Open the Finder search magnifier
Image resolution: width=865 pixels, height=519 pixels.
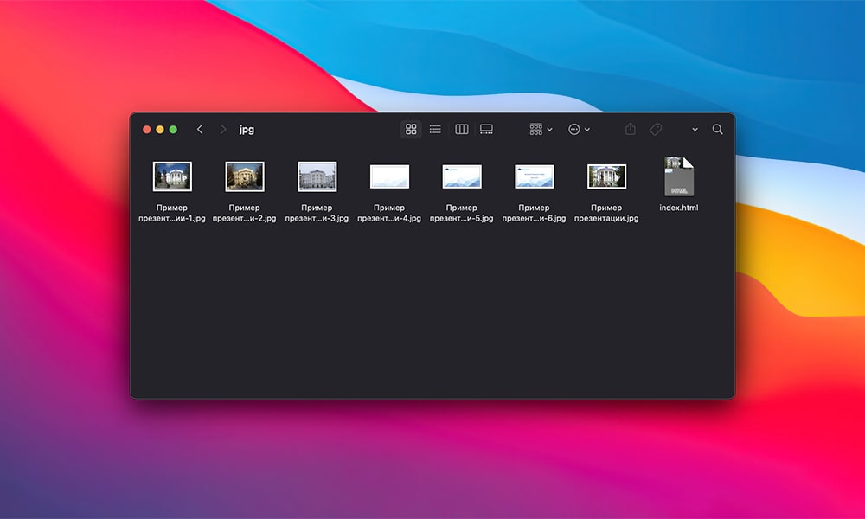pyautogui.click(x=717, y=129)
